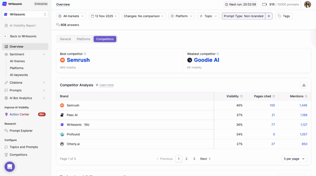Click the Peec AI logo in table
This screenshot has height=176, width=316.
click(x=62, y=115)
